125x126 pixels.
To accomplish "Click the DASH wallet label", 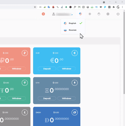I will tap(38, 112).
